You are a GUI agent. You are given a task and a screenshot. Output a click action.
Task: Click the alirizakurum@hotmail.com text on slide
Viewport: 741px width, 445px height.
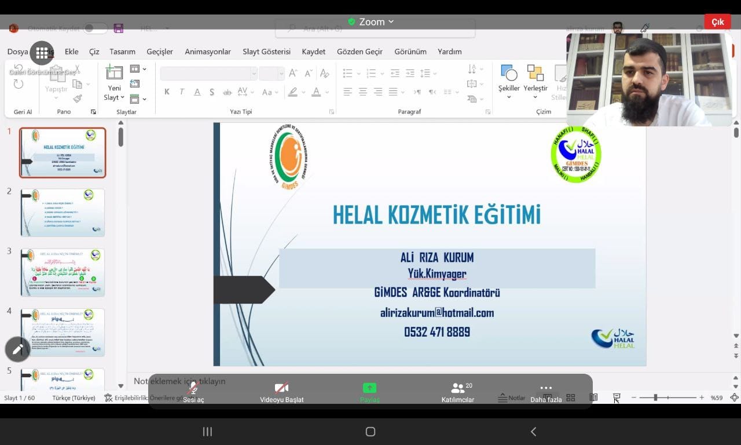pos(437,312)
